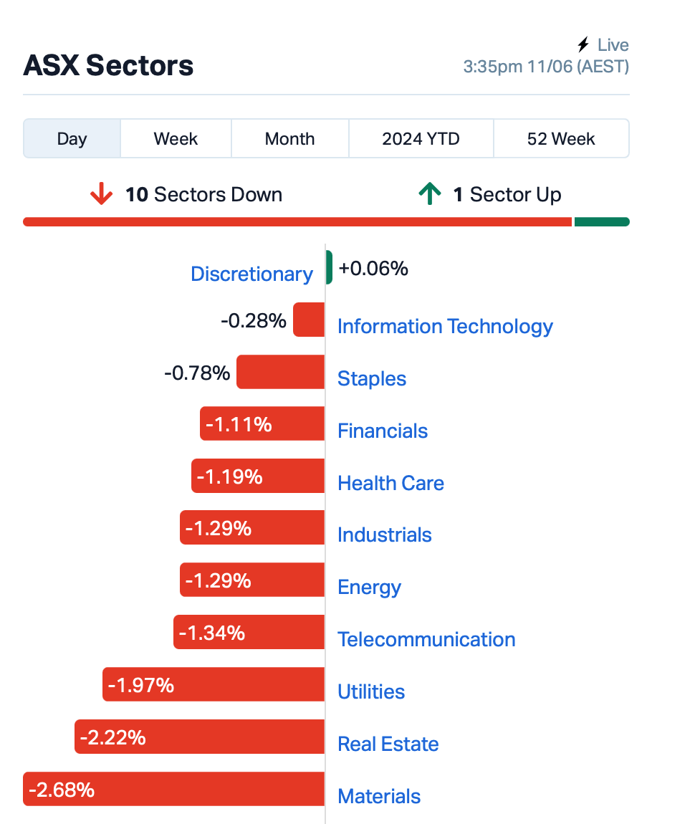Open the Information Technology sector link
Image resolution: width=695 pixels, height=824 pixels.
[x=445, y=326]
